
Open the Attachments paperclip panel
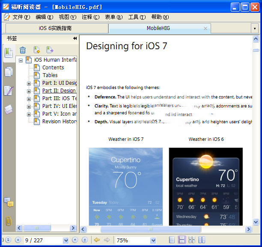point(8,221)
